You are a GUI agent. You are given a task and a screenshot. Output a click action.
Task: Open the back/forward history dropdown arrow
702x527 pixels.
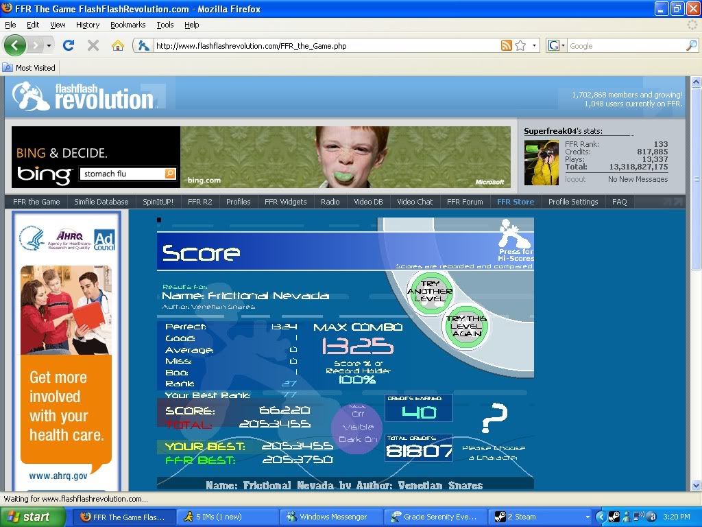coord(49,46)
